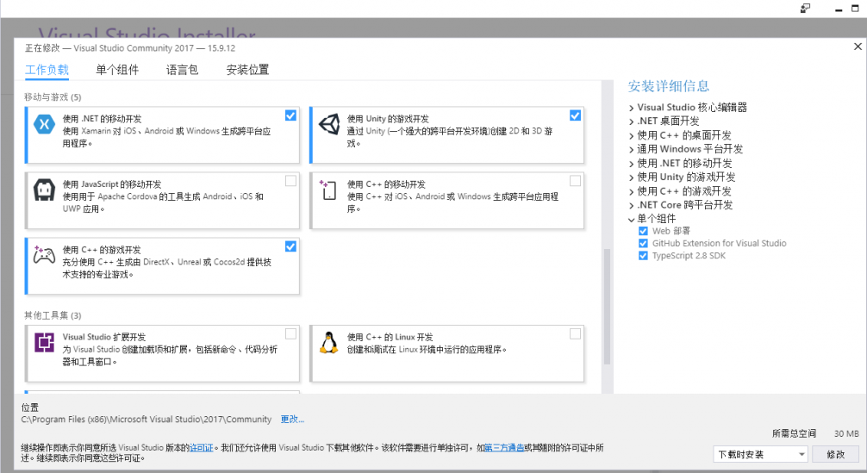
Task: Click the Unity game development icon
Action: pos(329,124)
